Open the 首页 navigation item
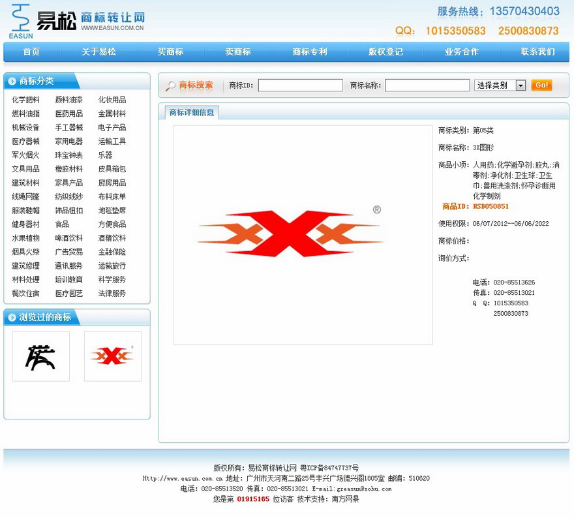The height and width of the screenshot is (518, 574). [x=31, y=52]
